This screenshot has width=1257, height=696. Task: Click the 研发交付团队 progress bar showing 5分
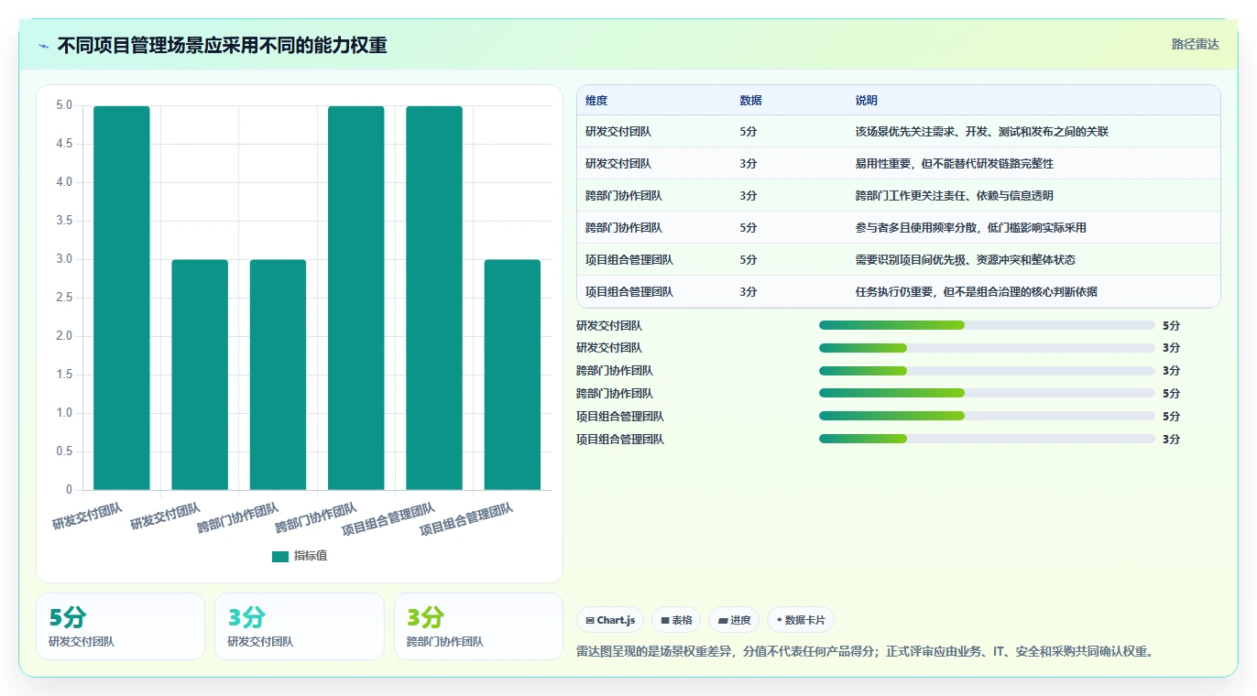(x=987, y=325)
